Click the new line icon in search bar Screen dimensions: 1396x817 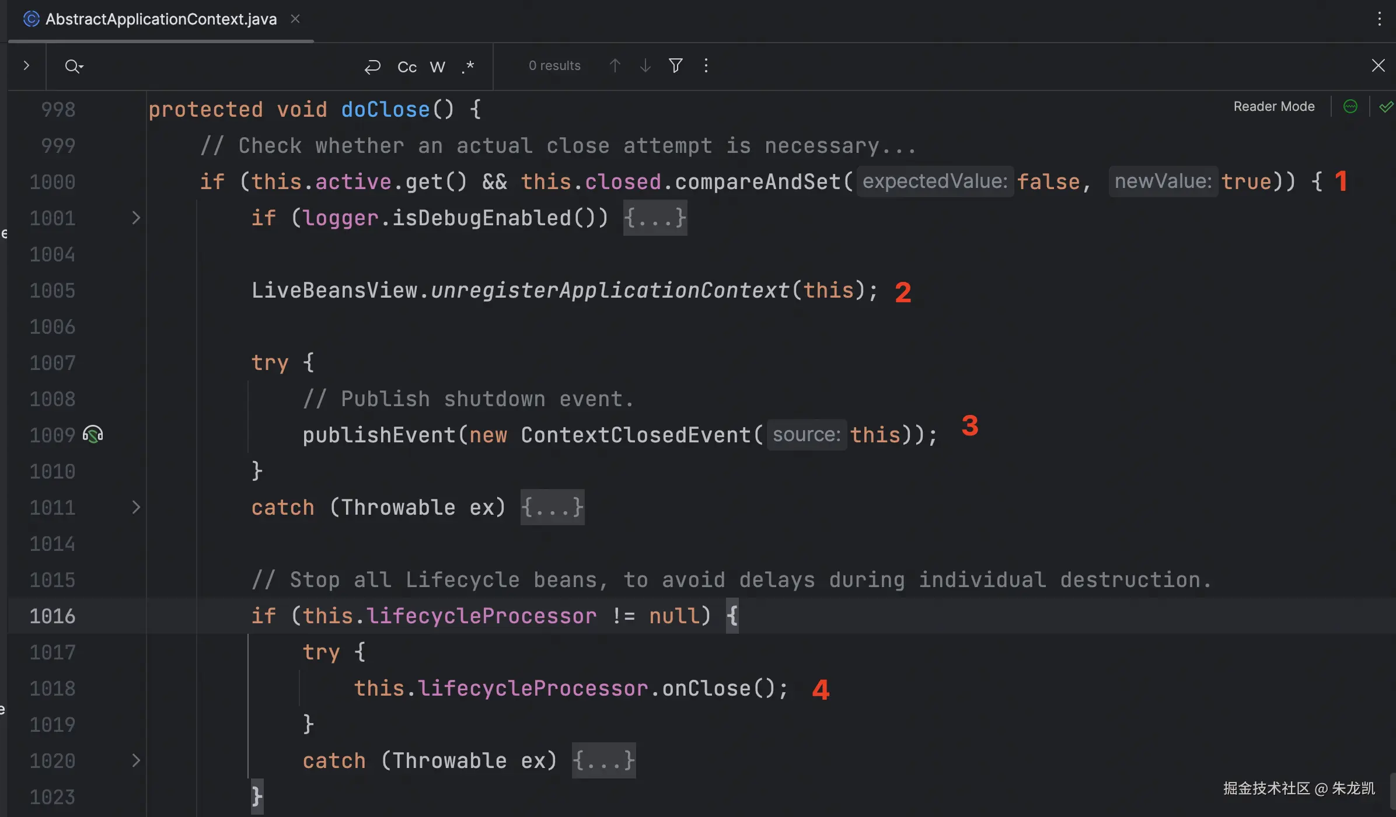(x=372, y=67)
